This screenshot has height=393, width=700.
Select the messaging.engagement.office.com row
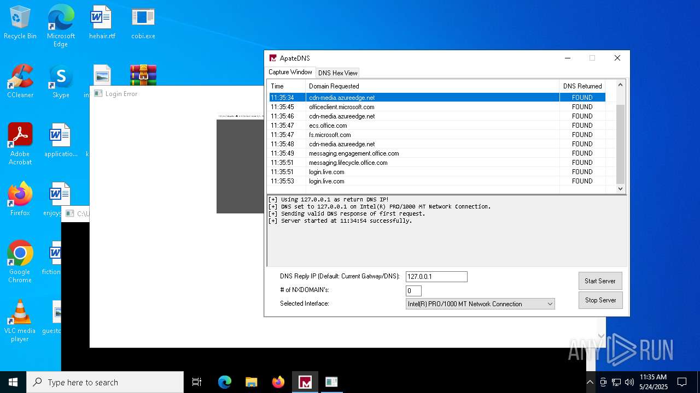coord(436,153)
